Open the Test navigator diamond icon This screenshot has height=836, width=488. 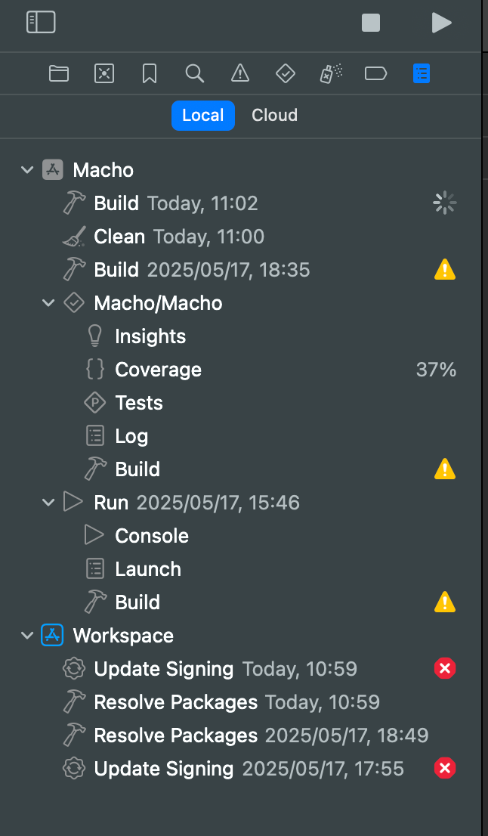[x=285, y=73]
